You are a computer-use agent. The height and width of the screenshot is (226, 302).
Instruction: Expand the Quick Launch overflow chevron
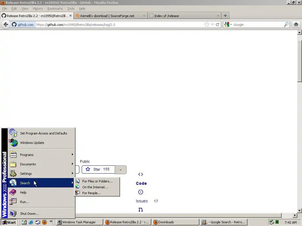[51, 221]
